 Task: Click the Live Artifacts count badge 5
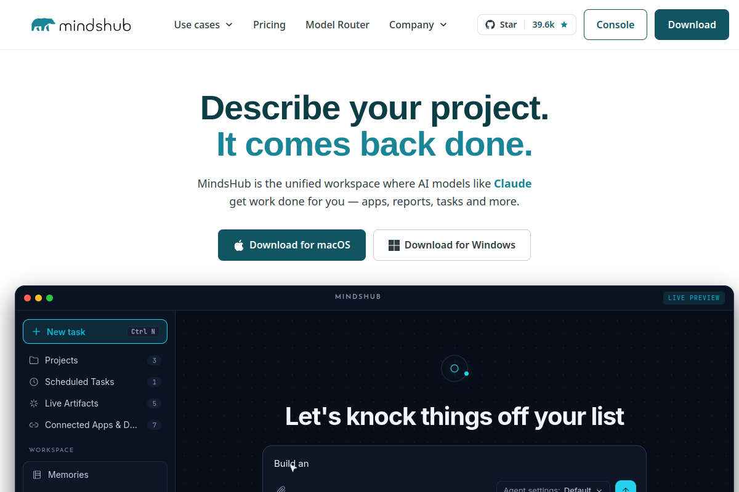[155, 403]
